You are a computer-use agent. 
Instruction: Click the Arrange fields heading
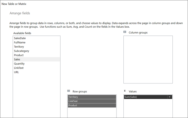pyautogui.click(x=20, y=13)
